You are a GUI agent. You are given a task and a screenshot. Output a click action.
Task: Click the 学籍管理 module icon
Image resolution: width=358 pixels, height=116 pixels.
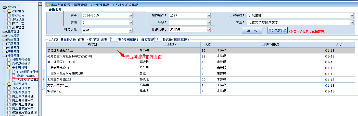(x=4, y=44)
